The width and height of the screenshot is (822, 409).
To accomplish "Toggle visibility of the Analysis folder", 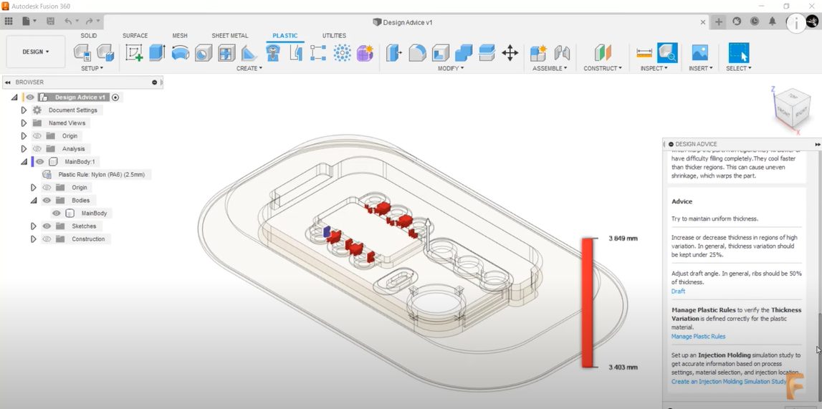I will 37,149.
